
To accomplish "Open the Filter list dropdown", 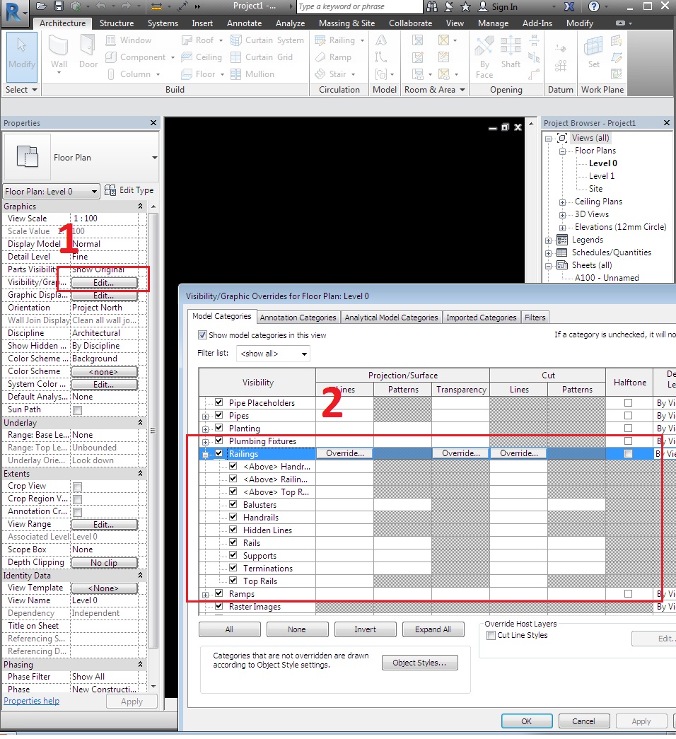I will (x=273, y=354).
